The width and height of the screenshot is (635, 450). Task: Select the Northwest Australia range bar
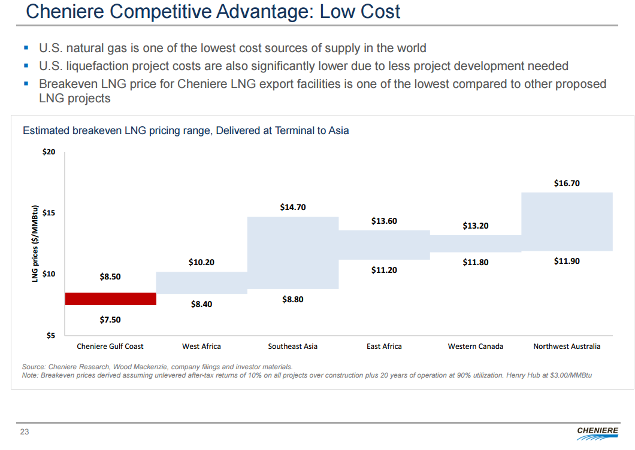(x=567, y=221)
